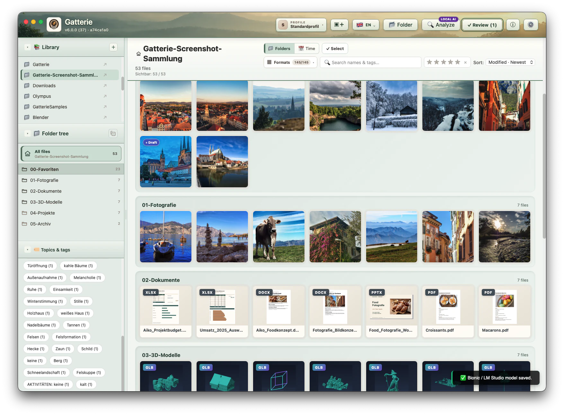Collapse all folders icon in Folder tree
Image resolution: width=564 pixels, height=415 pixels.
pos(113,133)
